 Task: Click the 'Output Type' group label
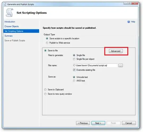49,35
